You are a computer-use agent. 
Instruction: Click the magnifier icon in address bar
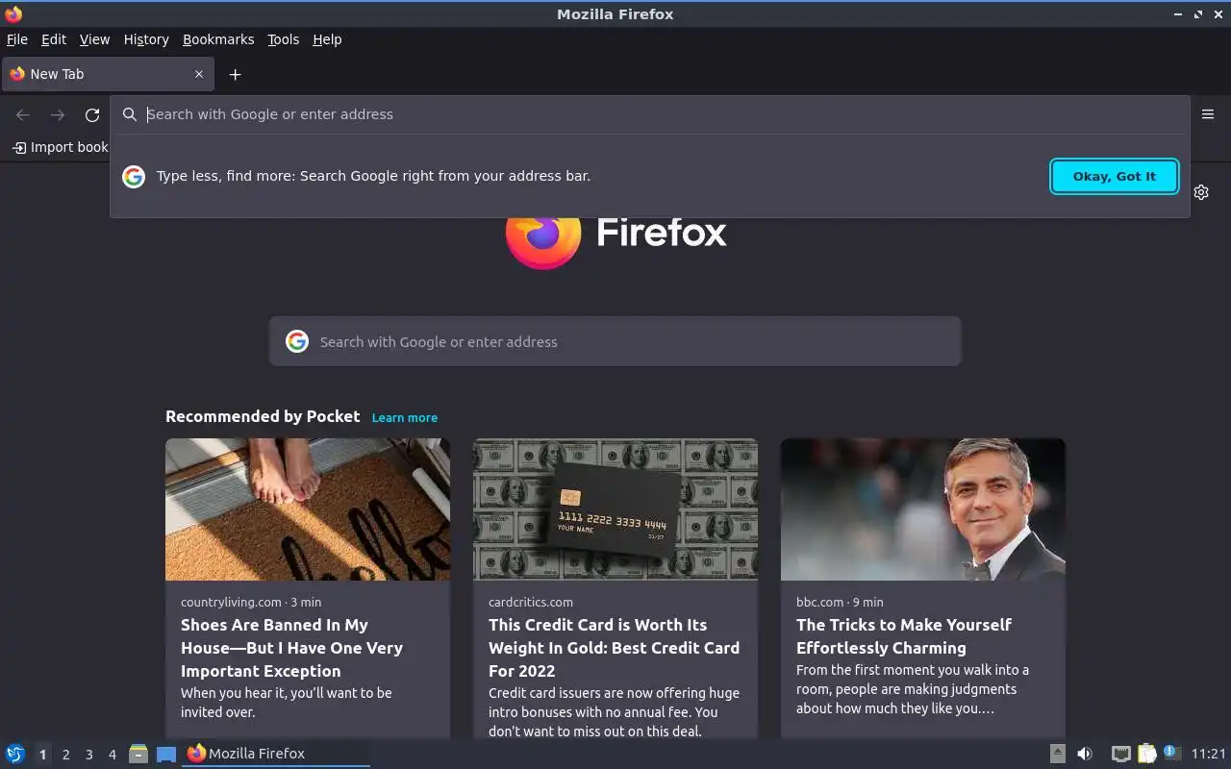pyautogui.click(x=130, y=114)
